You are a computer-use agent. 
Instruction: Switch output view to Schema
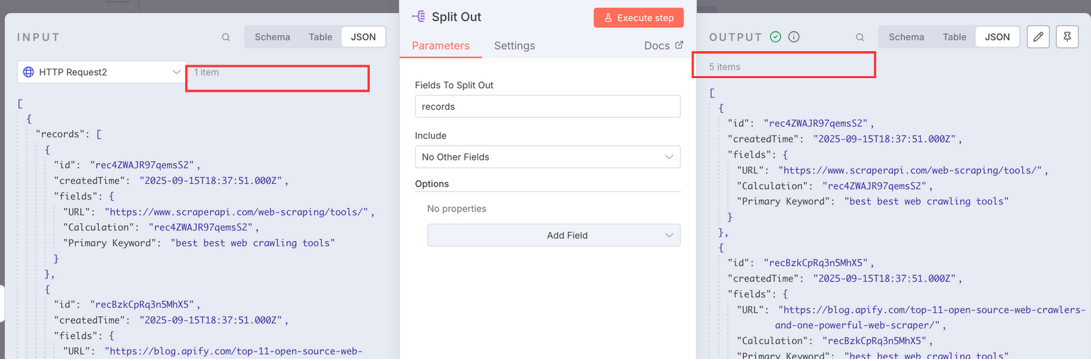pyautogui.click(x=906, y=37)
